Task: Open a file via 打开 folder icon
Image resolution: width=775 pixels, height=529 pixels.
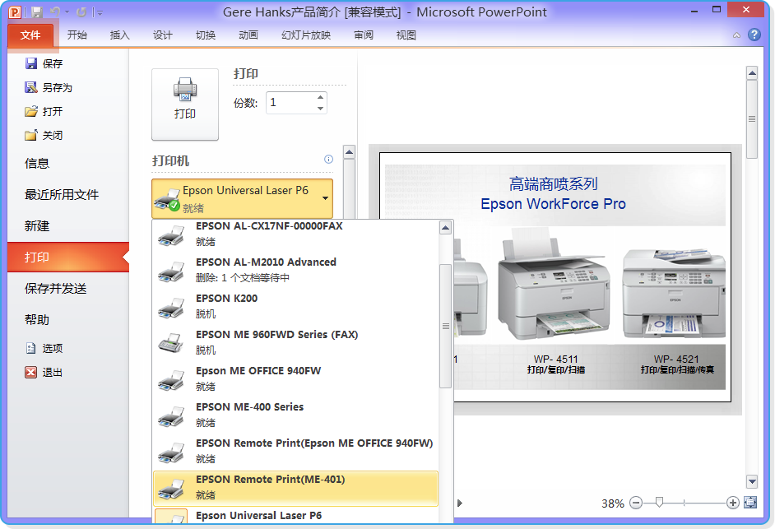Action: [31, 111]
